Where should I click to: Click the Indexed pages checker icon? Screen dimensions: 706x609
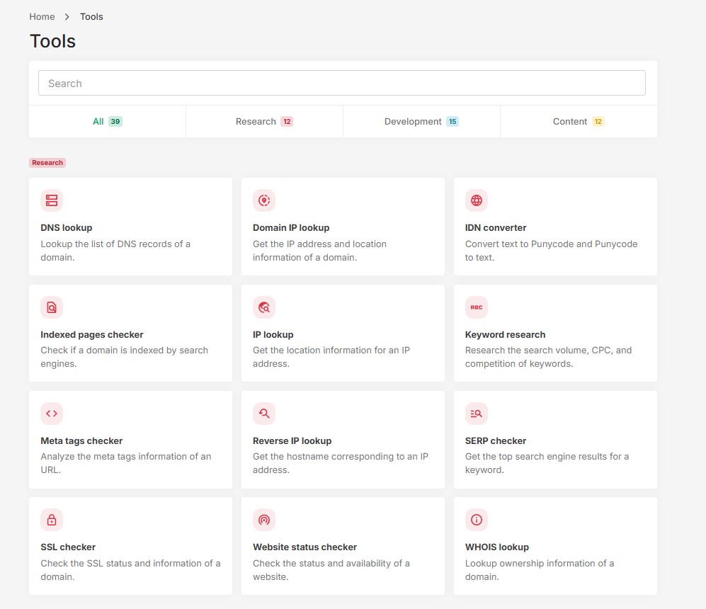click(x=52, y=307)
